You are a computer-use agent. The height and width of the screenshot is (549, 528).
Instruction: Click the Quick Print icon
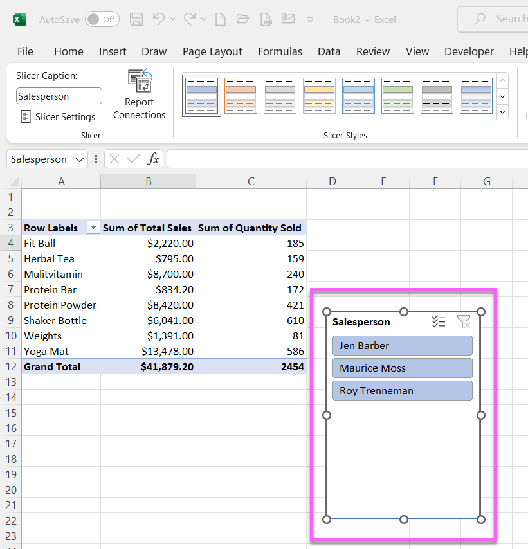pos(265,19)
